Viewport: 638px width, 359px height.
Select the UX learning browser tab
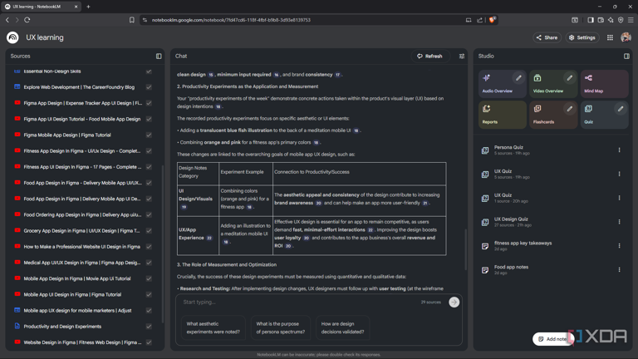pos(41,7)
